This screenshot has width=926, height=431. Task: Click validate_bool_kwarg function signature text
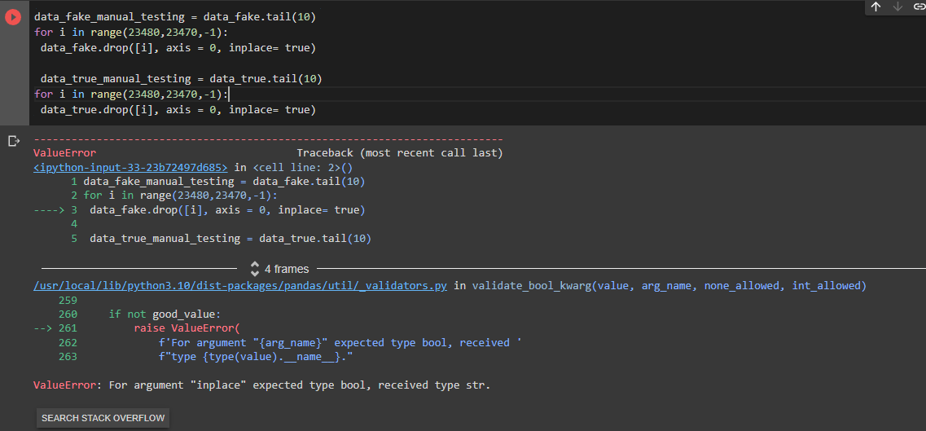coord(669,286)
